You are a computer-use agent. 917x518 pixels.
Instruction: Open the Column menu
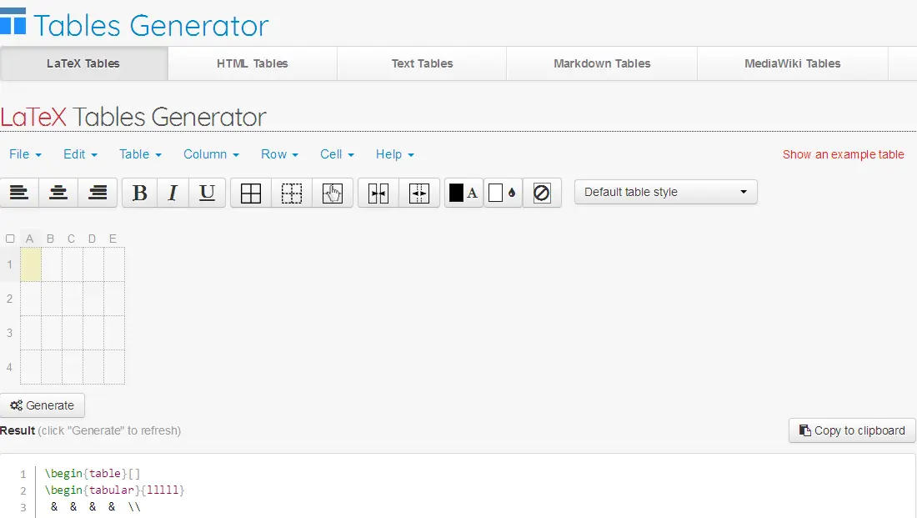coord(211,154)
